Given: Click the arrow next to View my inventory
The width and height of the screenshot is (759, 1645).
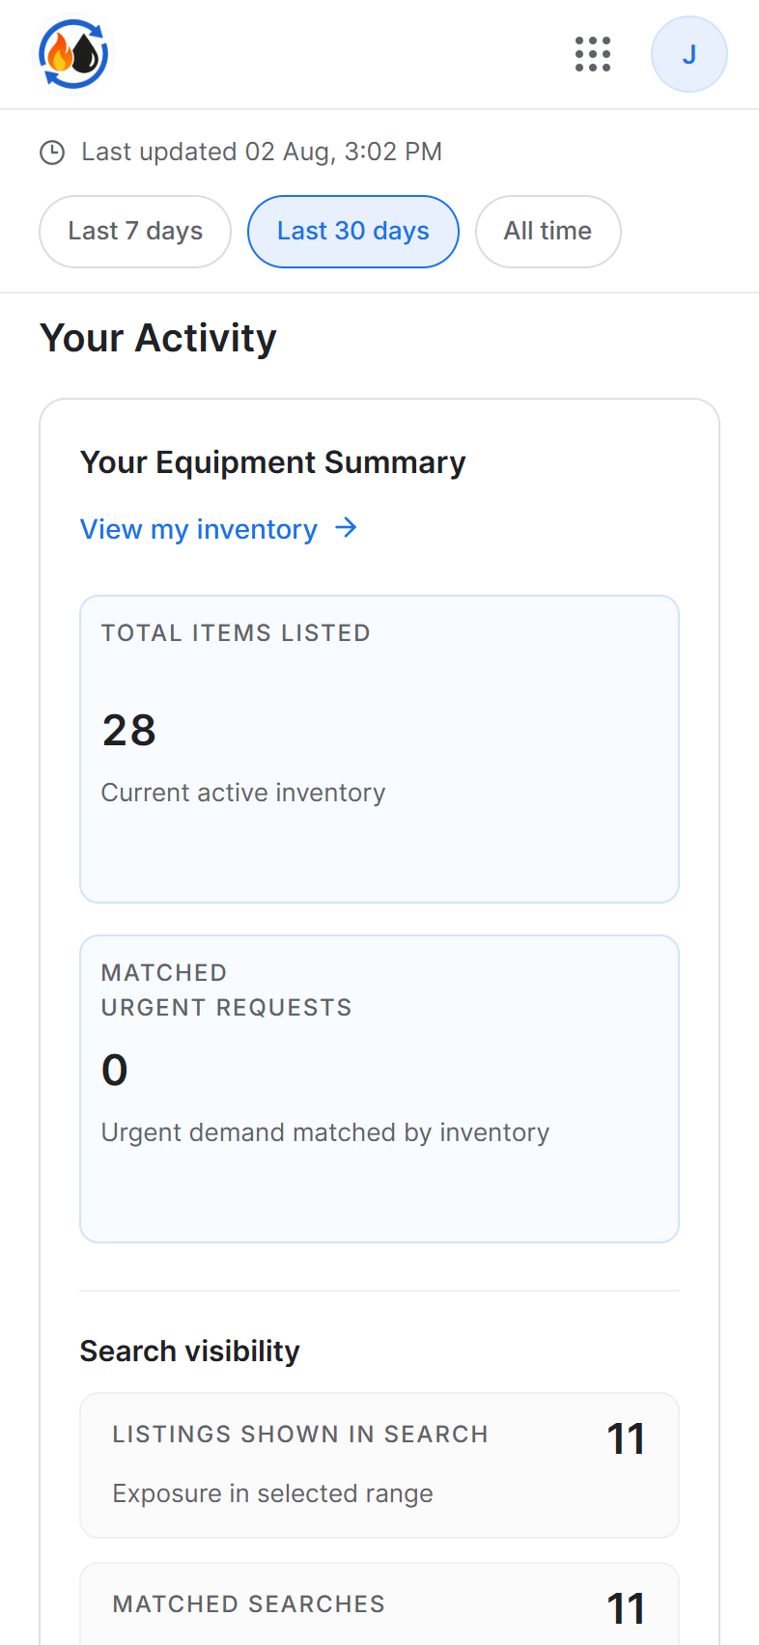Looking at the screenshot, I should tap(346, 528).
